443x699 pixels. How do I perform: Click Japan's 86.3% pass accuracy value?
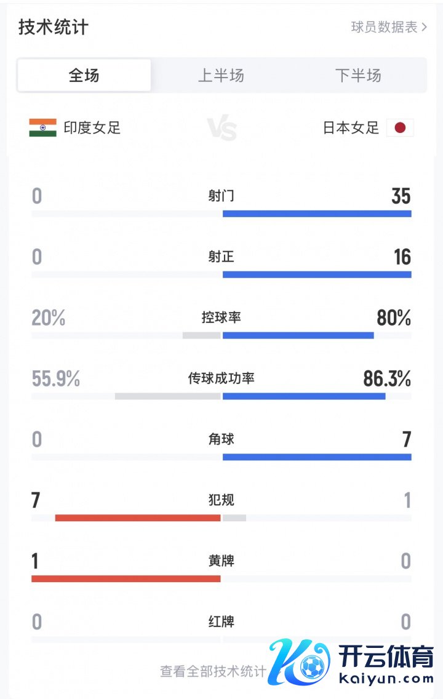click(387, 379)
